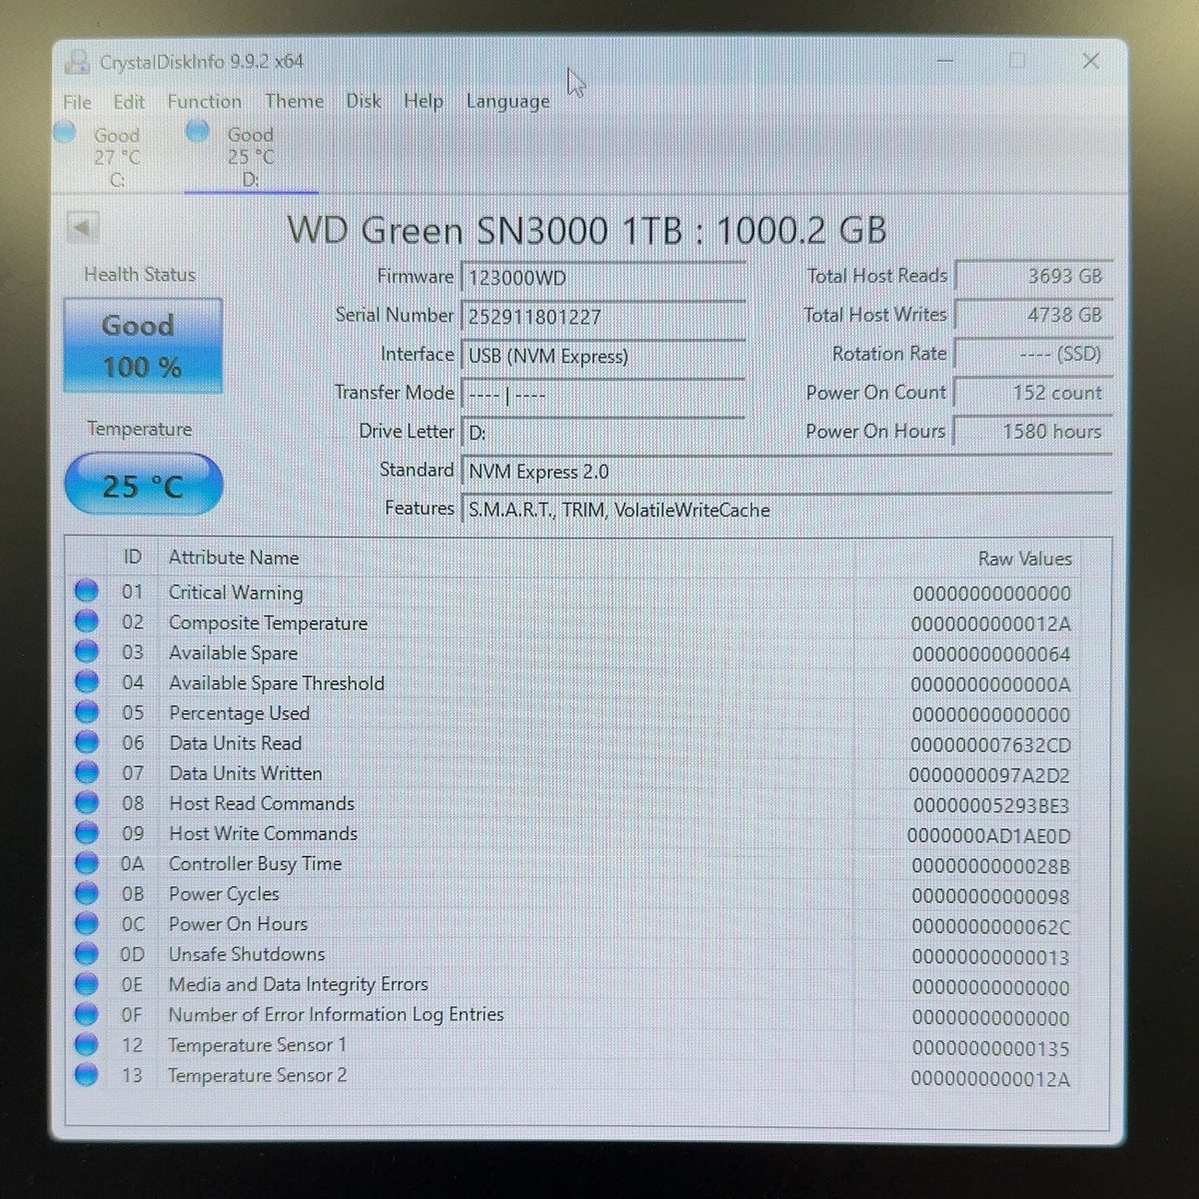The height and width of the screenshot is (1199, 1199).
Task: Click the status dot for Host Write Commands
Action: [x=87, y=832]
